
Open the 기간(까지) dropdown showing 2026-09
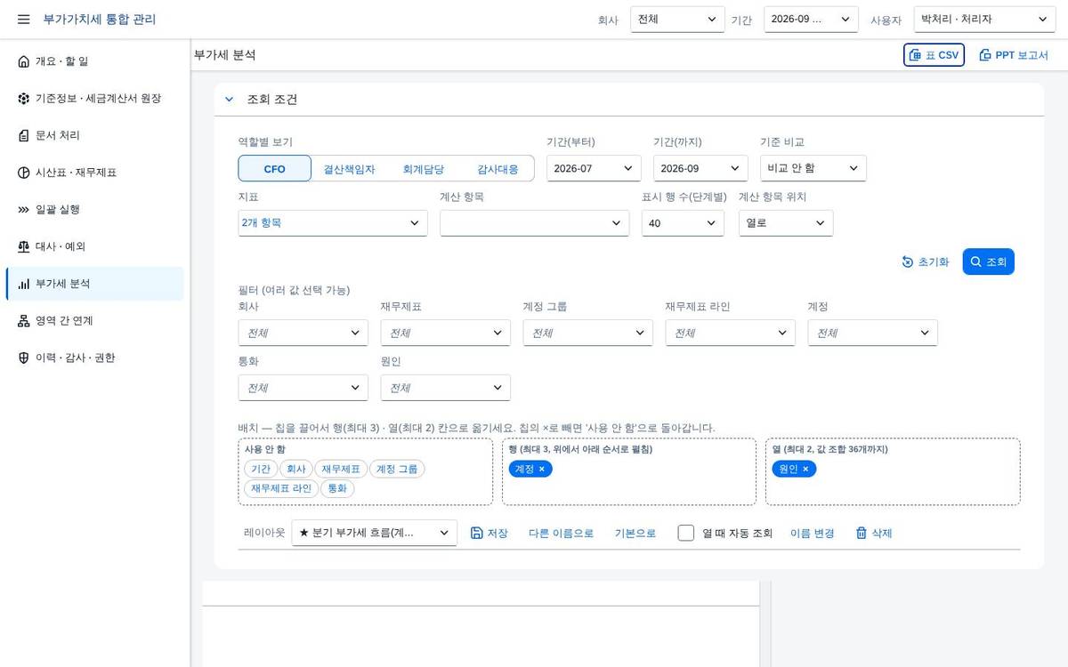pyautogui.click(x=700, y=168)
